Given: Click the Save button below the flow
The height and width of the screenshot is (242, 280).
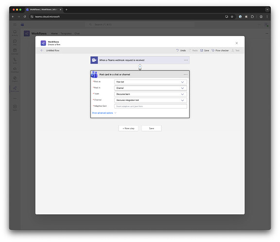Looking at the screenshot, I should pos(152,129).
